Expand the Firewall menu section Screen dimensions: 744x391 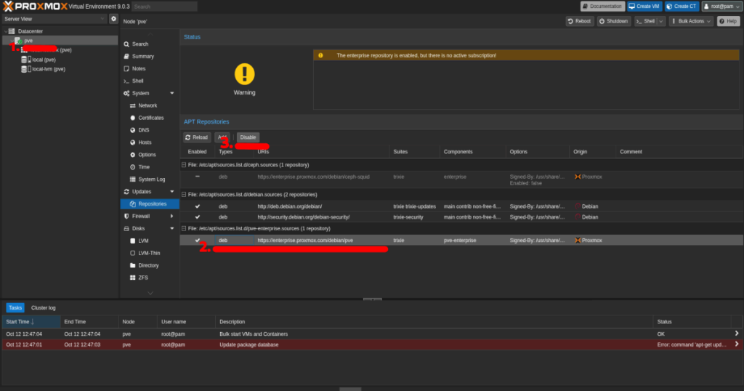point(171,217)
